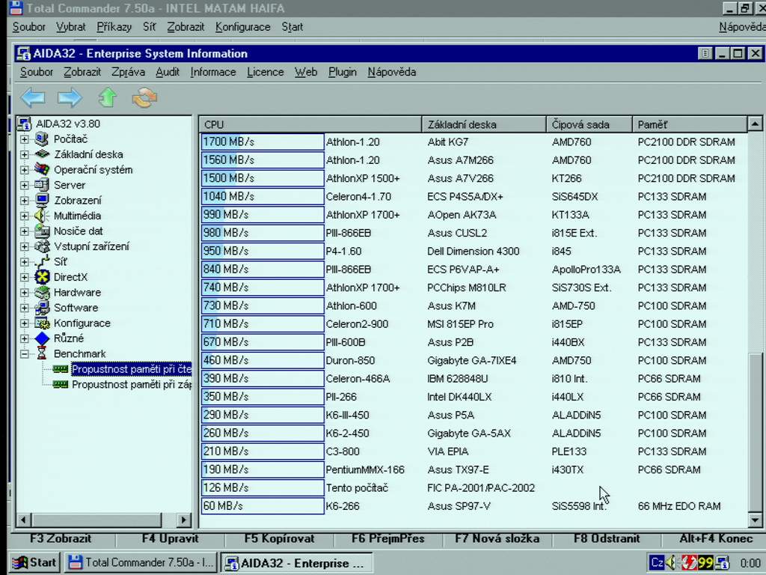Open the AIDA32 Soubor menu

tap(36, 72)
